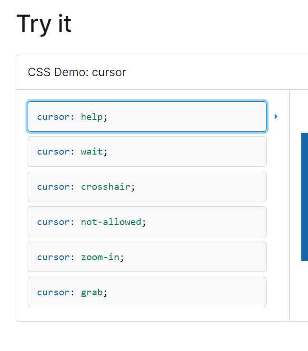This screenshot has width=308, height=351.
Task: Click the blue "cursor" property in wait row
Action: coord(53,152)
